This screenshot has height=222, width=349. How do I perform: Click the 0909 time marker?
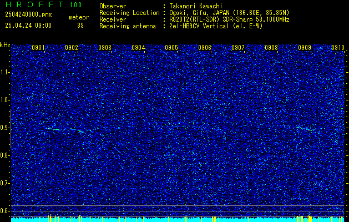(x=305, y=47)
